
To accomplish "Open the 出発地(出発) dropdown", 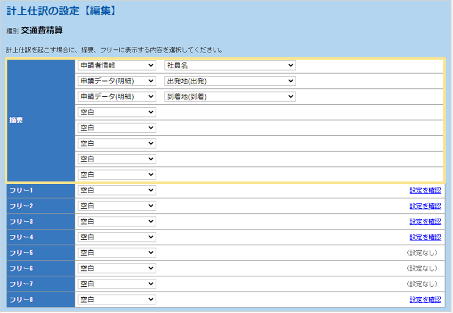I will click(230, 81).
